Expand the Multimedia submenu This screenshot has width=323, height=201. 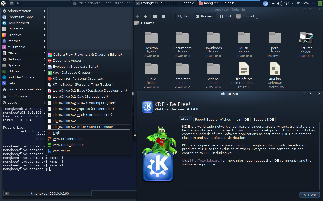click(x=24, y=47)
